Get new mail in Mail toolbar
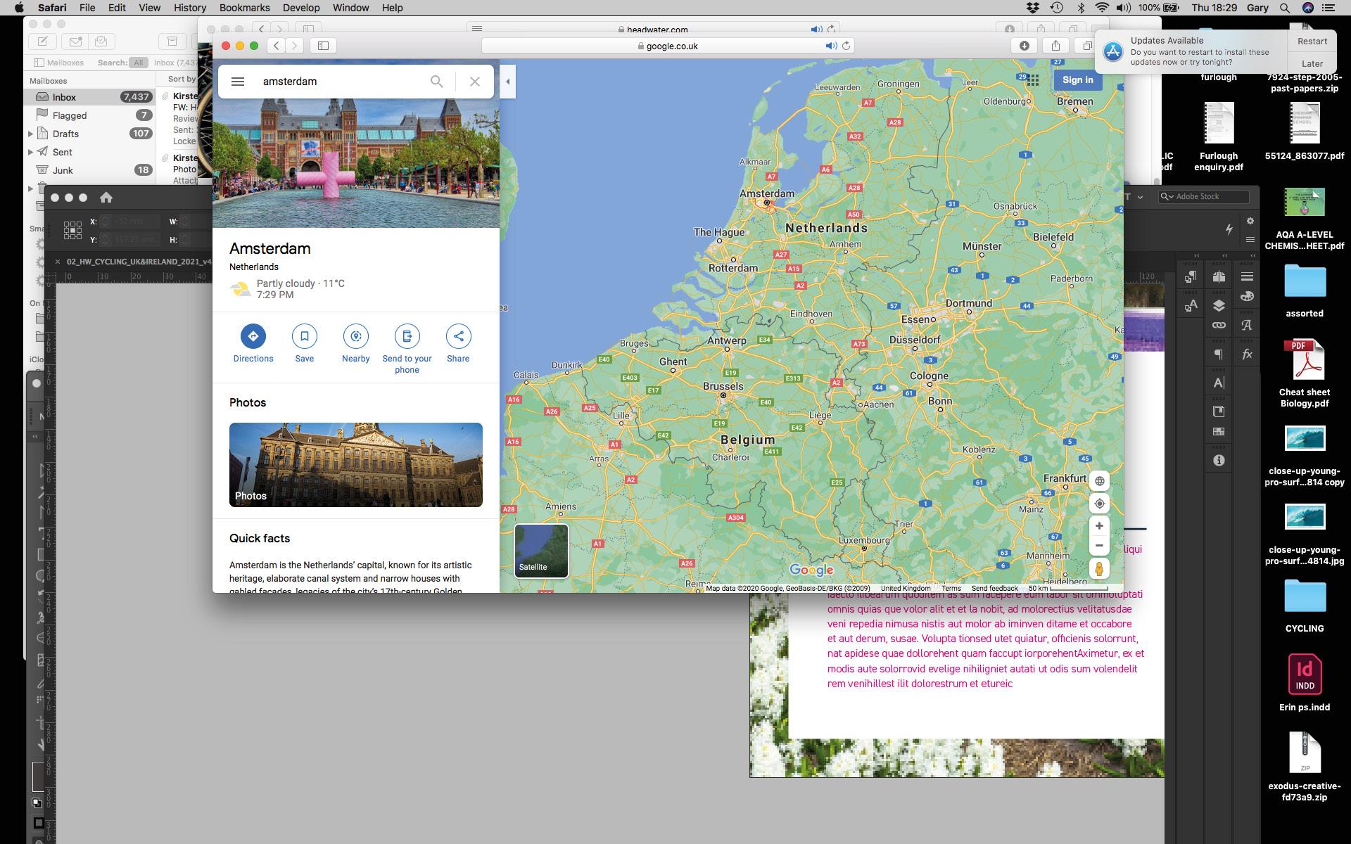This screenshot has width=1351, height=844. tap(75, 41)
